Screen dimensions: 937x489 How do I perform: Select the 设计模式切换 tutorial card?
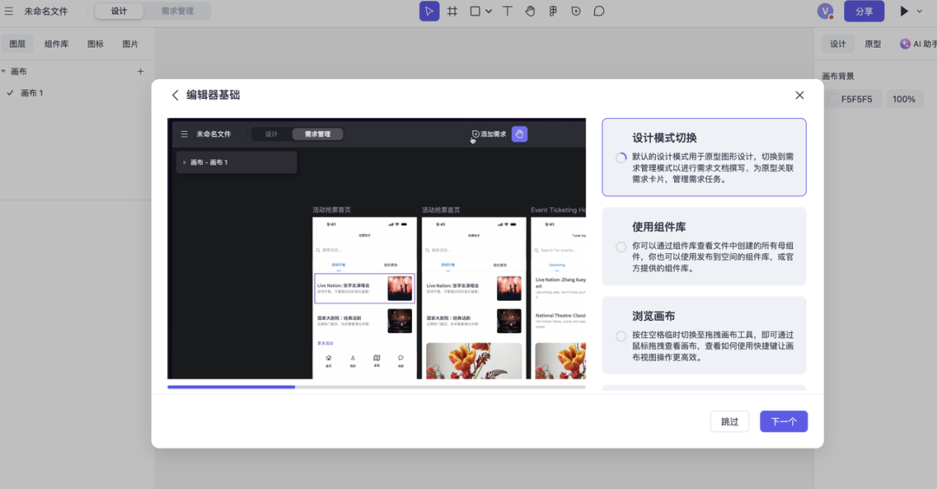pos(704,157)
